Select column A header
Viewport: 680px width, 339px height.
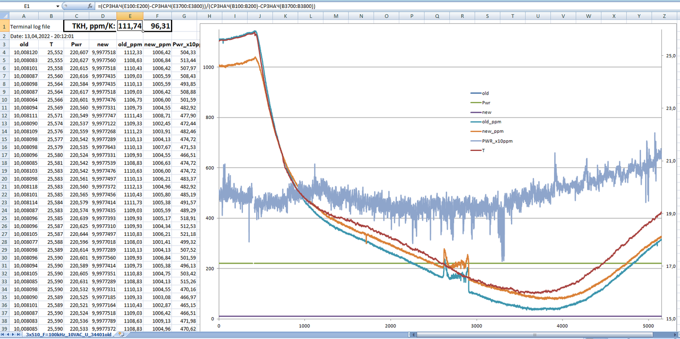pyautogui.click(x=24, y=16)
